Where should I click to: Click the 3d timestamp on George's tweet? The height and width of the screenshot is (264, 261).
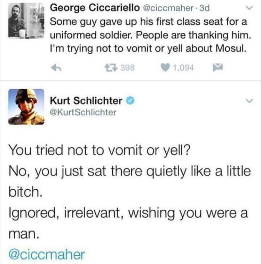(x=204, y=8)
